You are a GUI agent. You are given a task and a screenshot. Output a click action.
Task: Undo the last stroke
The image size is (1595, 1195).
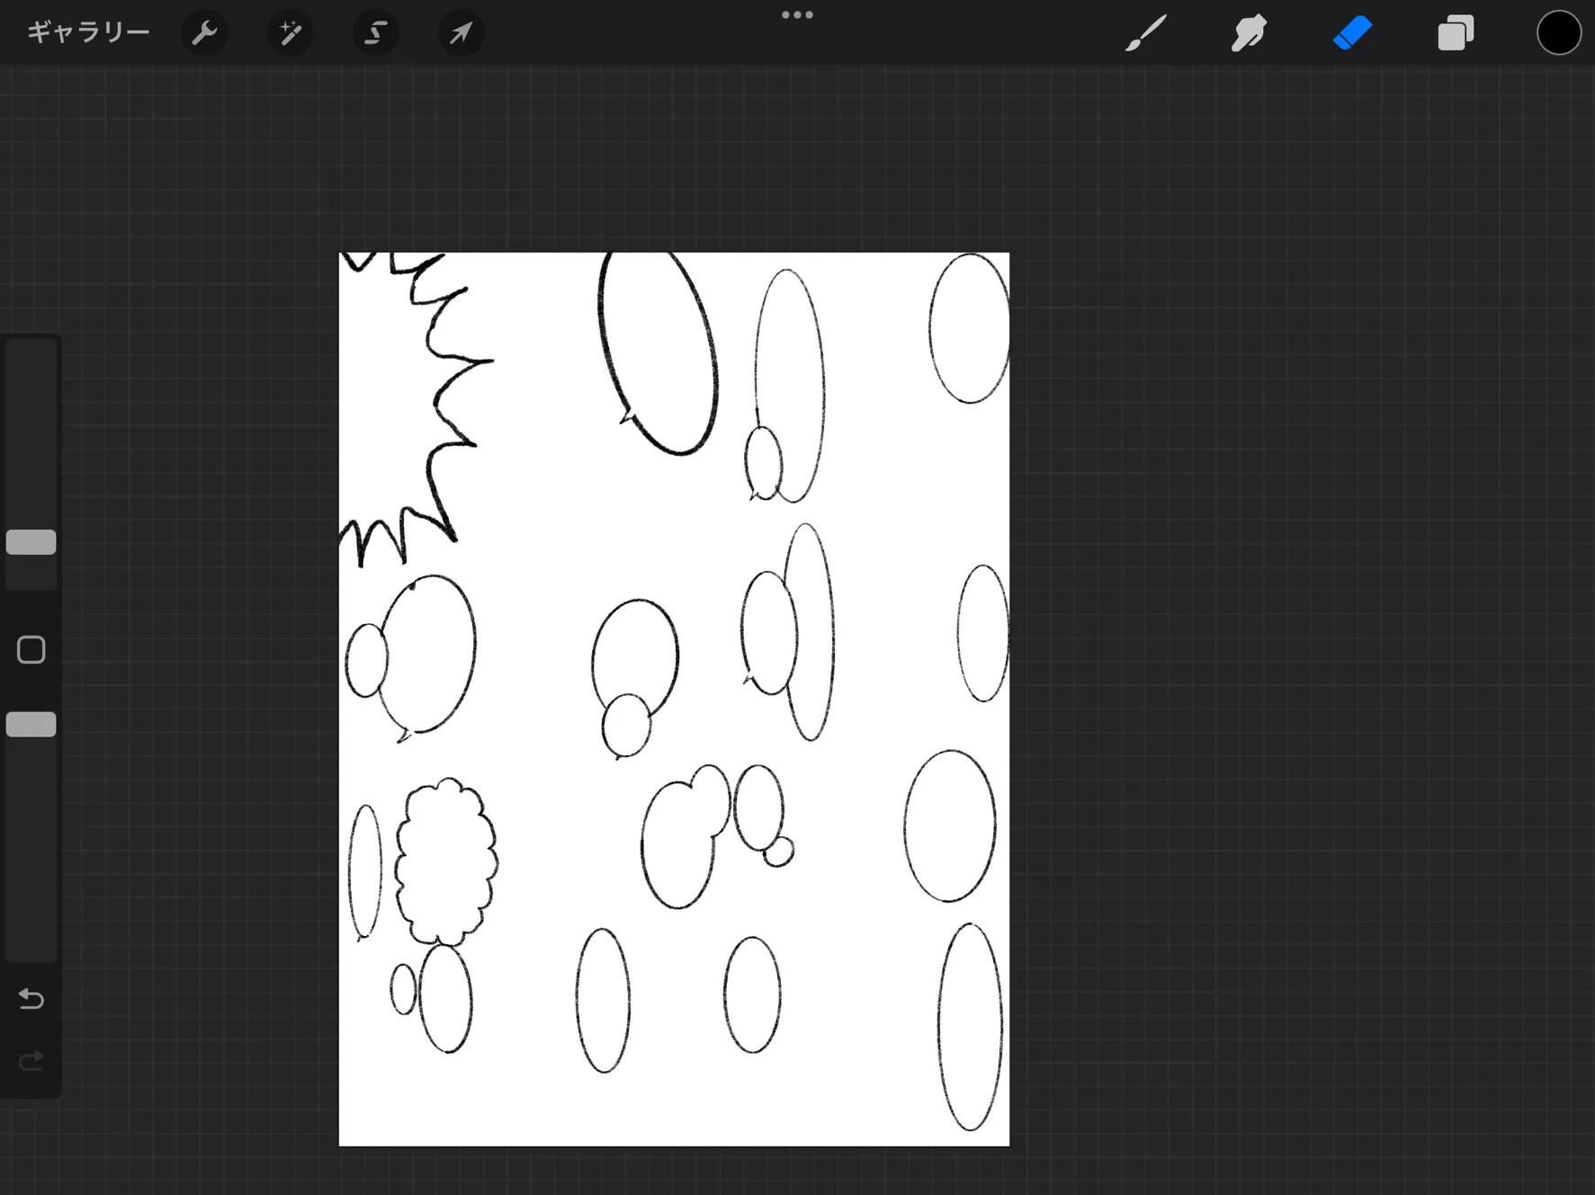[31, 999]
